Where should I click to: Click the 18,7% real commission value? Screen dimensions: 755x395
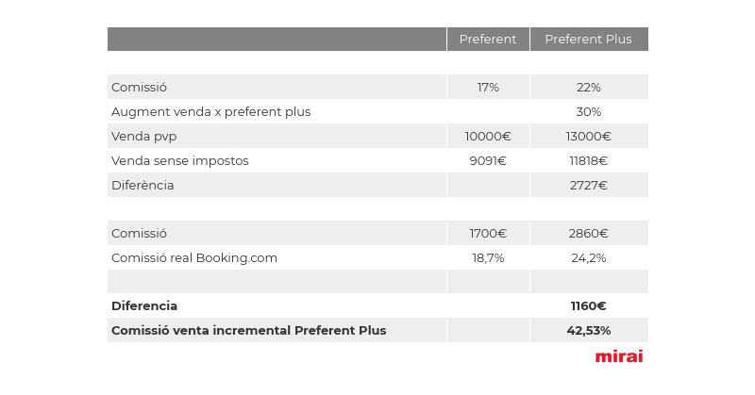488,258
